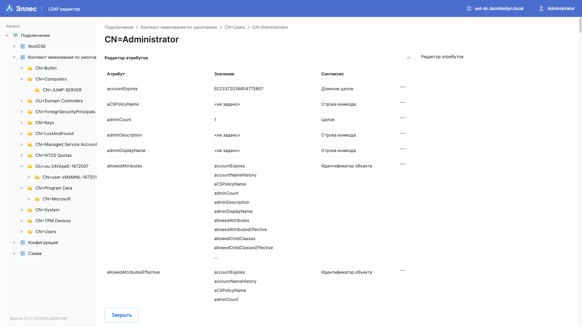Expand the CN=Builtin tree node
The height and width of the screenshot is (327, 582).
22,68
